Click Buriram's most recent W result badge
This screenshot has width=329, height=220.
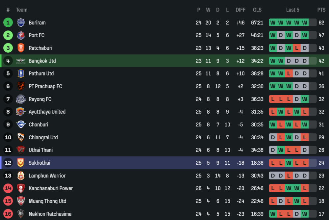(305, 23)
